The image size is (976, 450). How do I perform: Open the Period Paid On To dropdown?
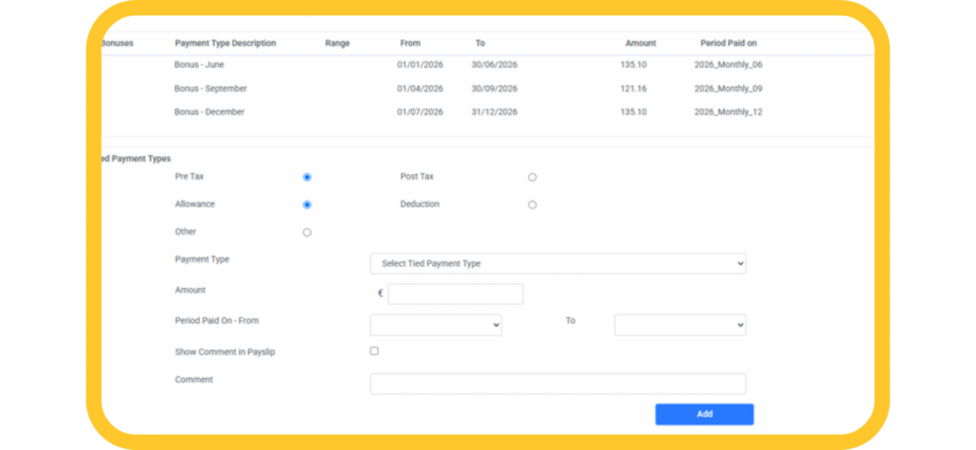coord(680,325)
